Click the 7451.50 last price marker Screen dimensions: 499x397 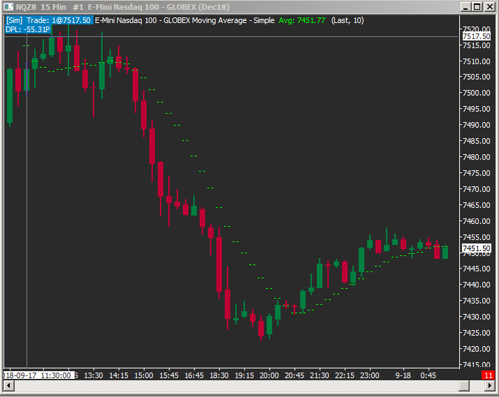click(x=477, y=248)
